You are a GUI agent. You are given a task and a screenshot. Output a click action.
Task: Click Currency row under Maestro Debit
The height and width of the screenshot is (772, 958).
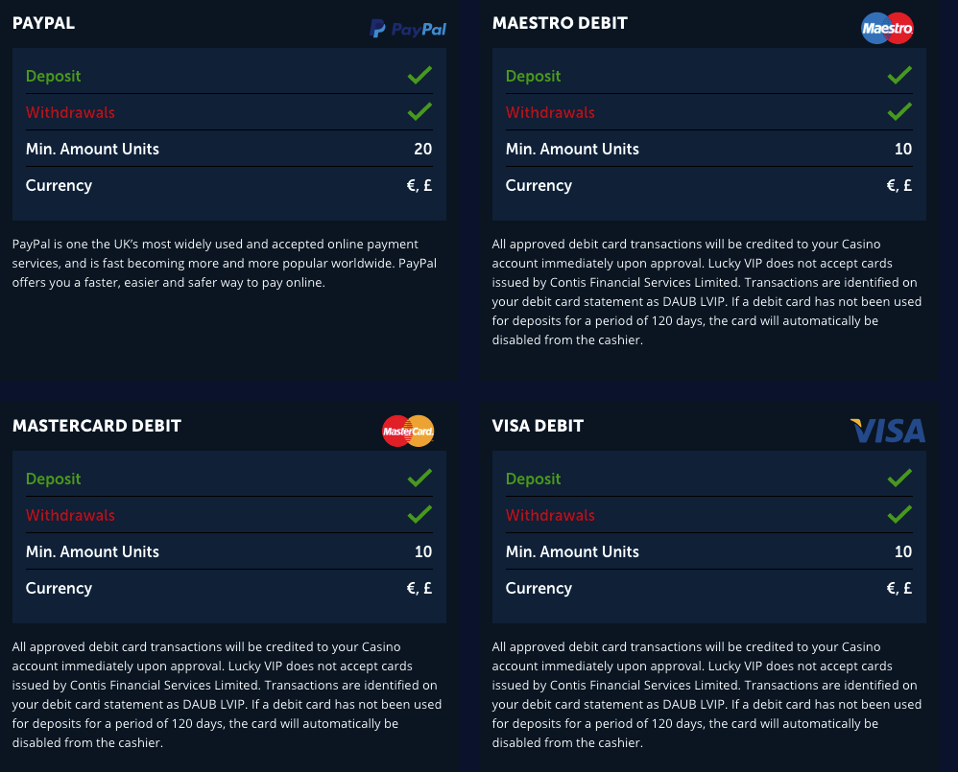pyautogui.click(x=708, y=185)
